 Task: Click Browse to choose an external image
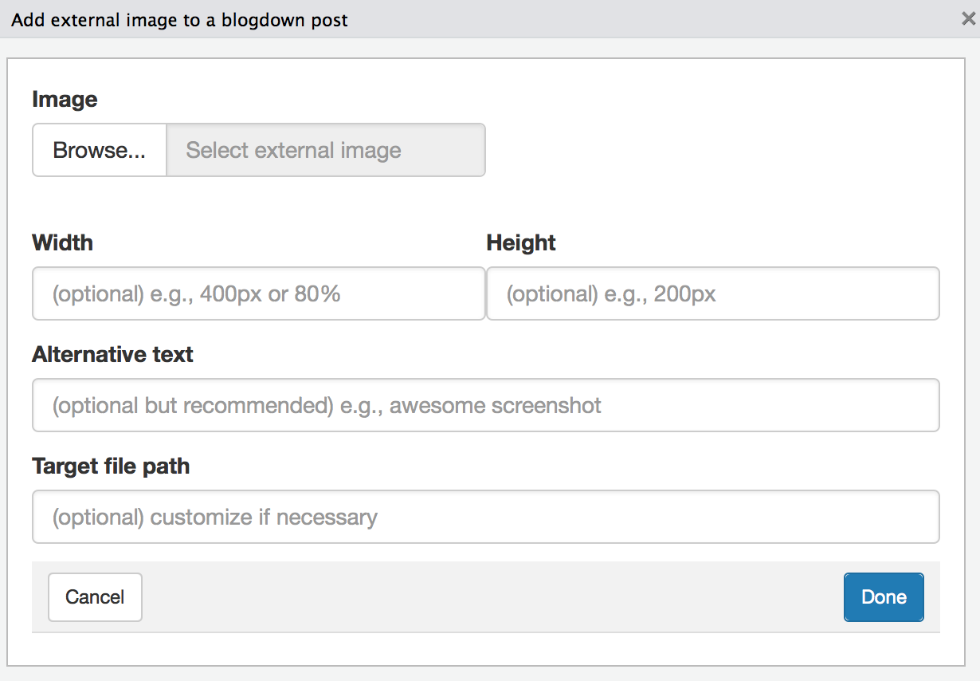tap(99, 150)
